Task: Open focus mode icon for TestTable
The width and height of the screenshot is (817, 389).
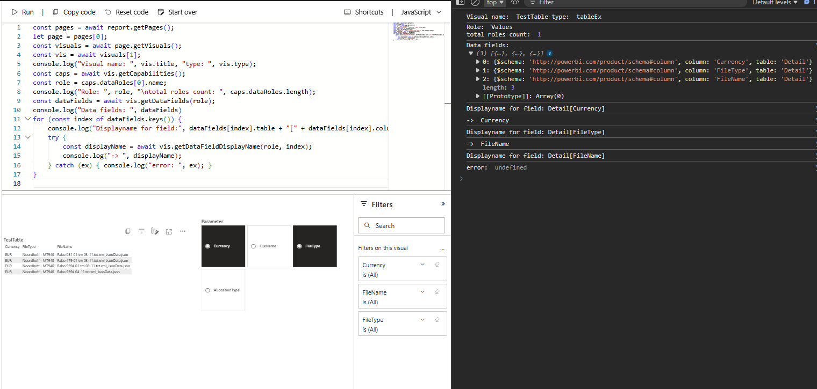Action: tap(169, 231)
